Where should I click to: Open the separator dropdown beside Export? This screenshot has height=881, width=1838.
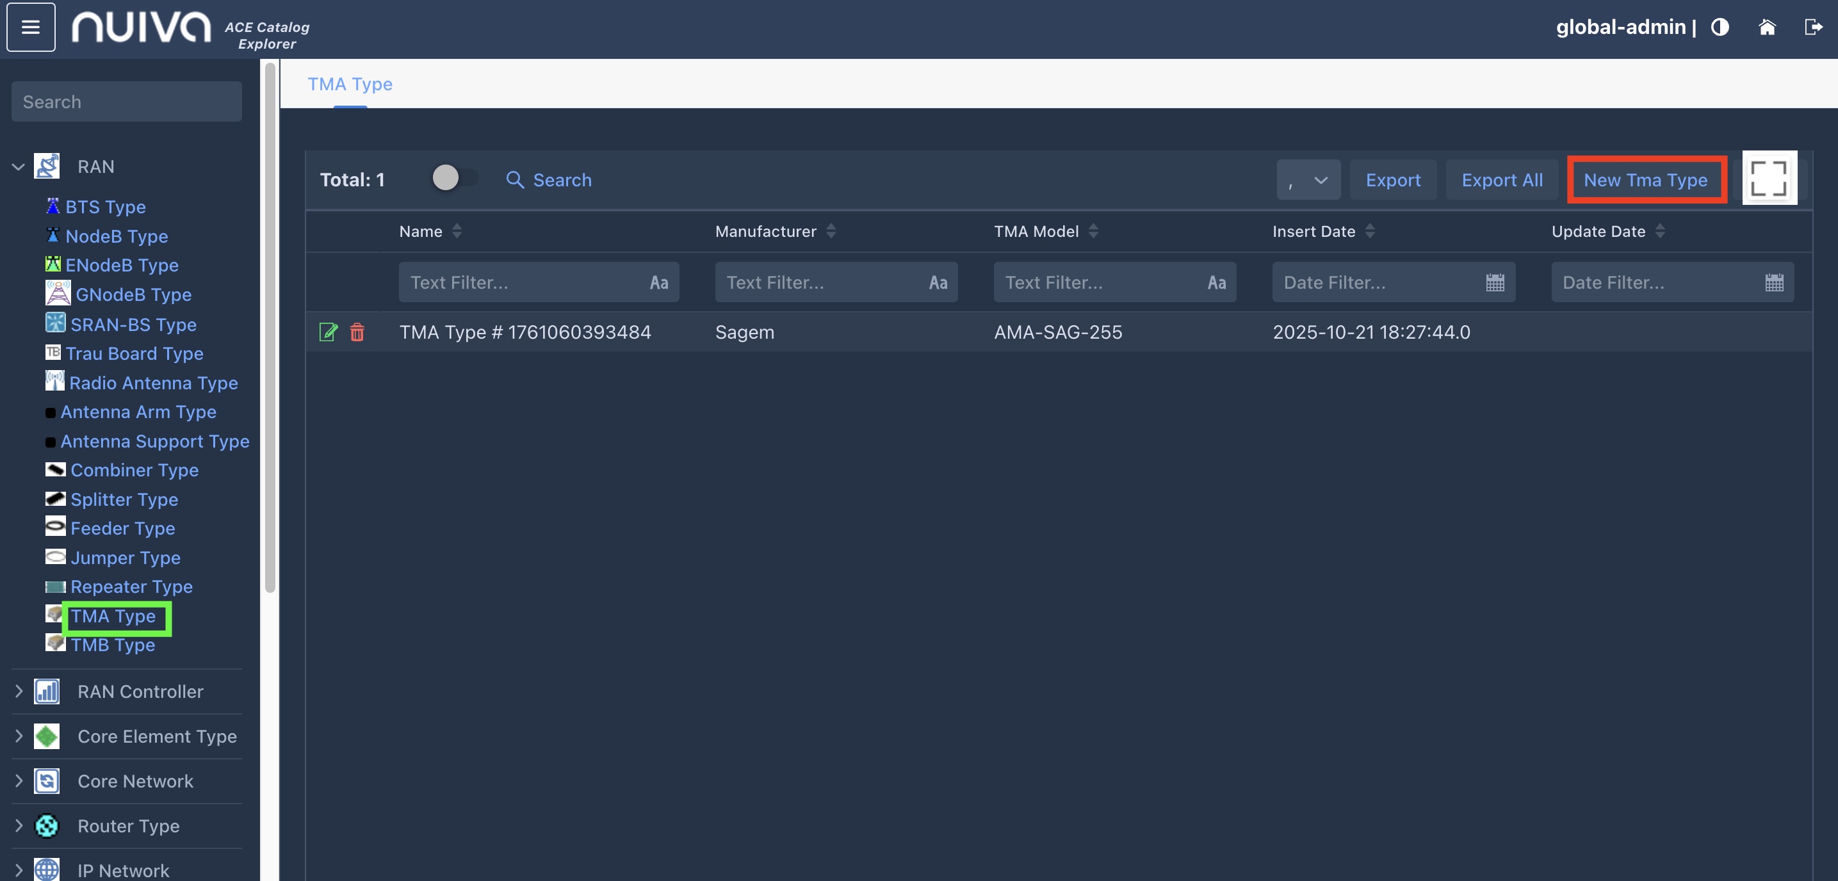[x=1308, y=180]
